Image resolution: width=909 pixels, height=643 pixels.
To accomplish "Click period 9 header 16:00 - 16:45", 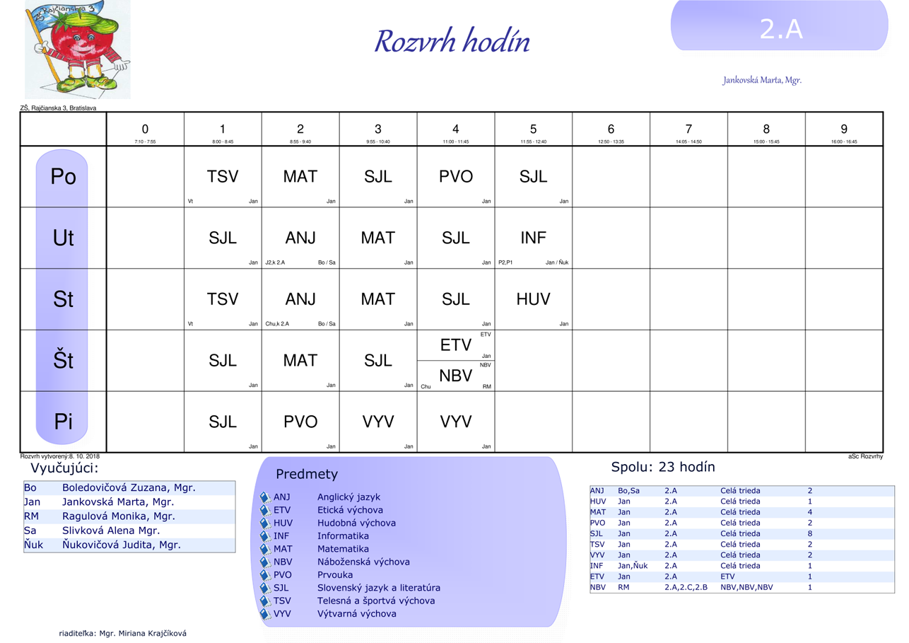I will pos(844,129).
